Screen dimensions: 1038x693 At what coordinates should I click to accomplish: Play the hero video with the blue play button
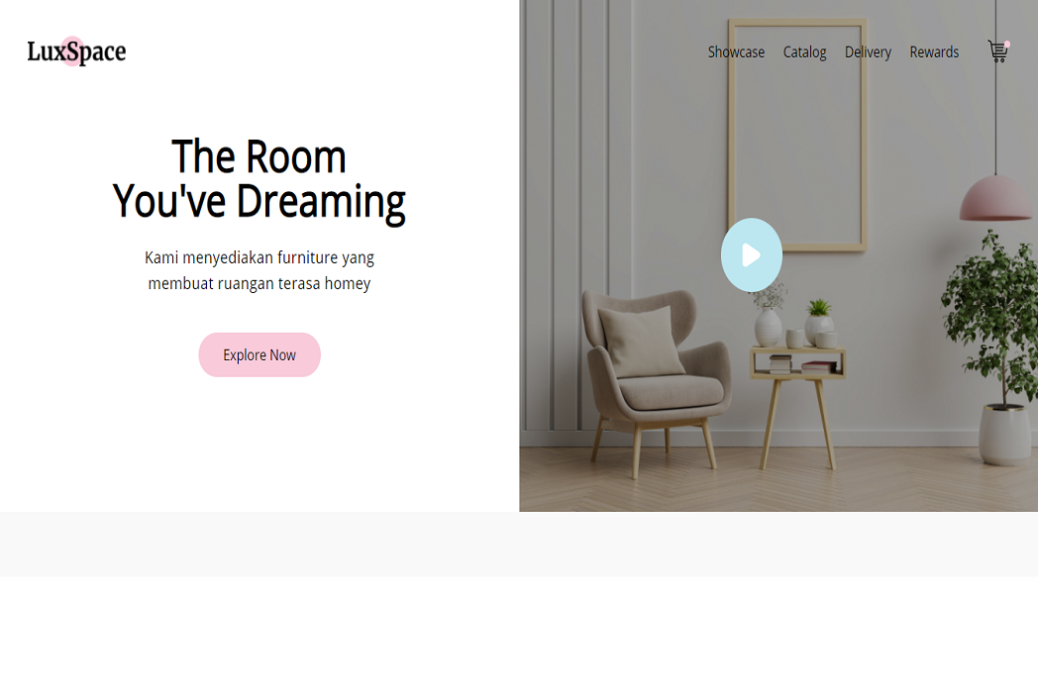[752, 254]
